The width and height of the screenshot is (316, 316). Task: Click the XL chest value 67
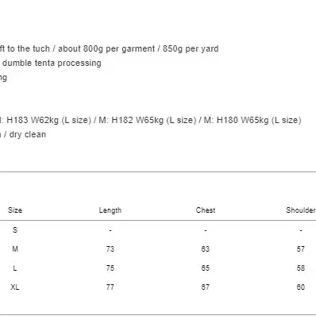(x=206, y=287)
